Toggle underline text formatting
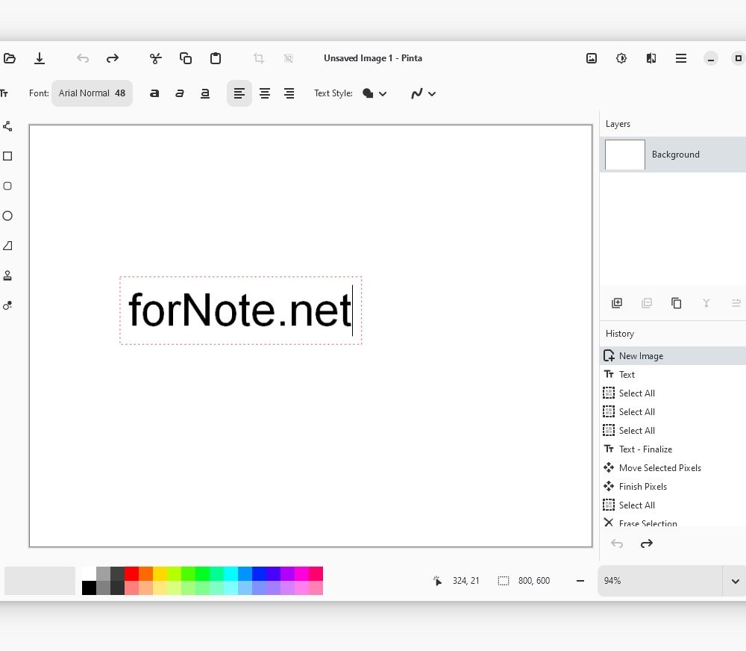The height and width of the screenshot is (651, 746). pyautogui.click(x=205, y=93)
